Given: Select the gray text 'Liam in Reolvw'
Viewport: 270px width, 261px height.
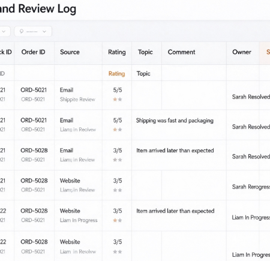Looking at the screenshot, I should 78,251.
